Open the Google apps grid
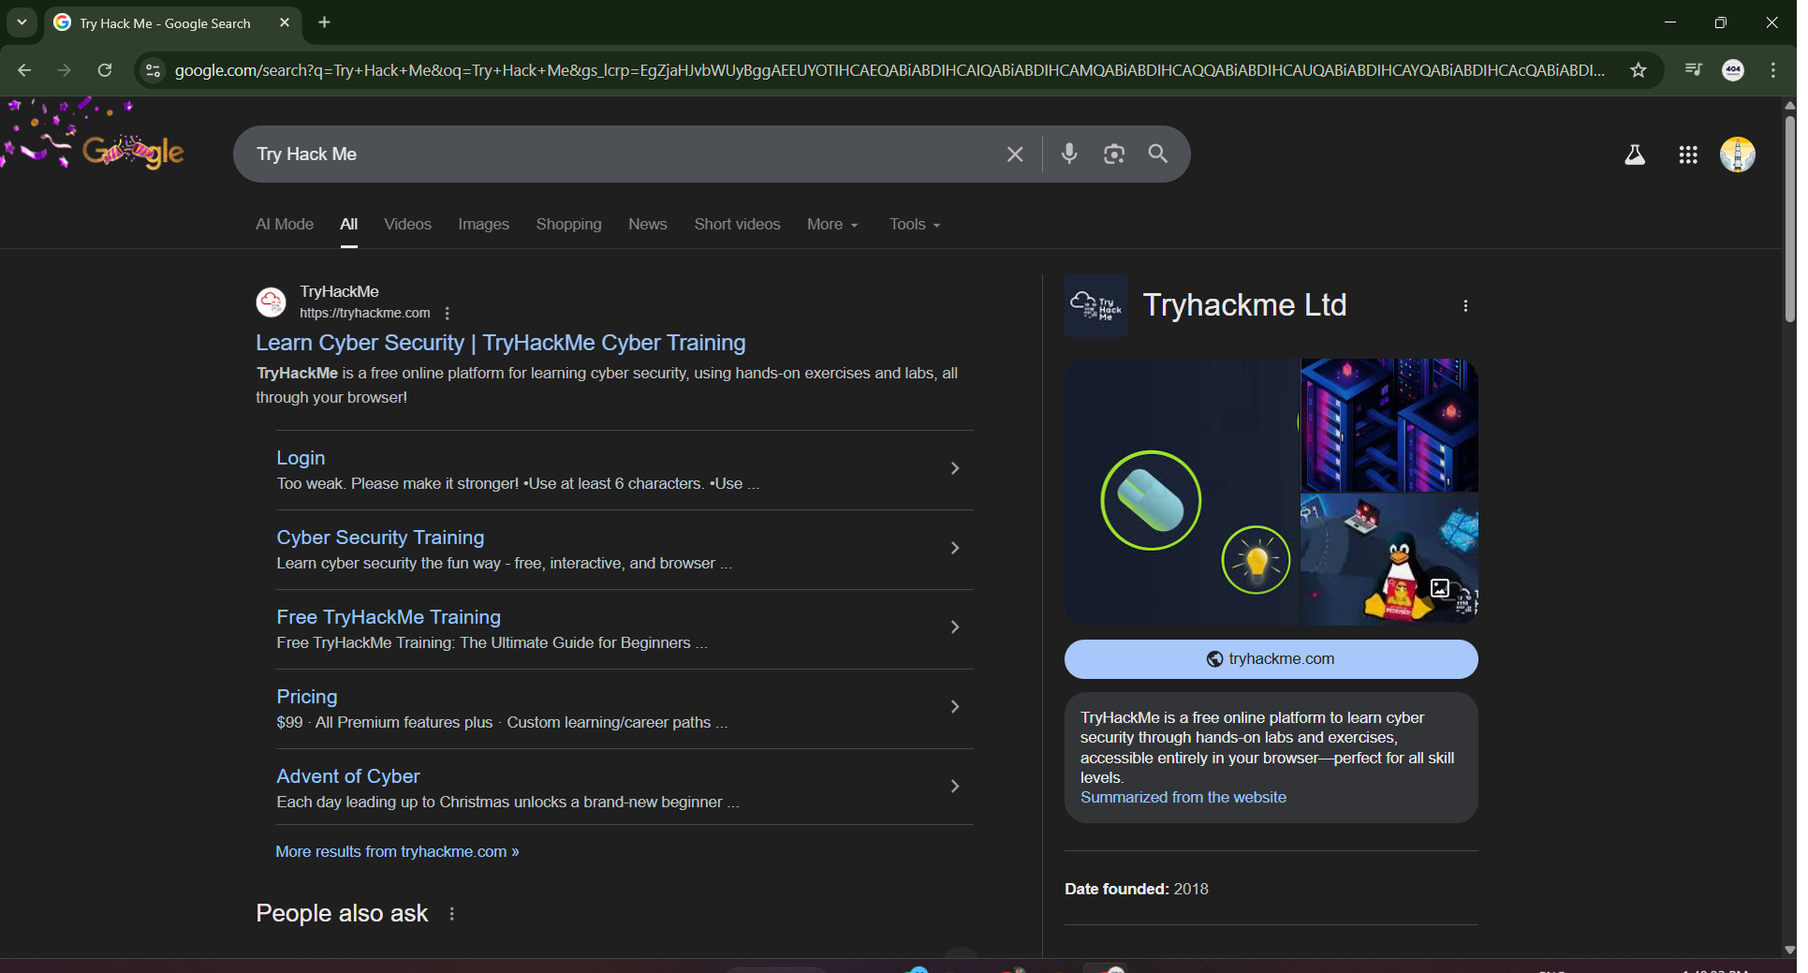1808x973 pixels. 1688,155
